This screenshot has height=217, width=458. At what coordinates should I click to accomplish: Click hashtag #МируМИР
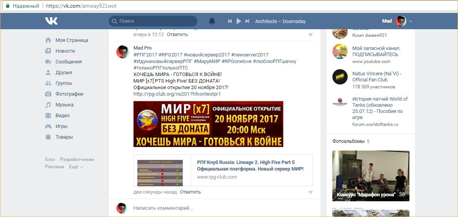[x=207, y=61]
